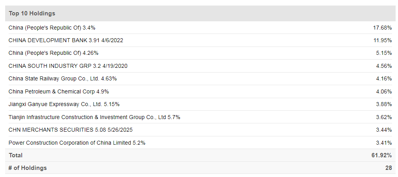Select China State Railway Group holding
This screenshot has height=177, width=398.
coord(62,78)
